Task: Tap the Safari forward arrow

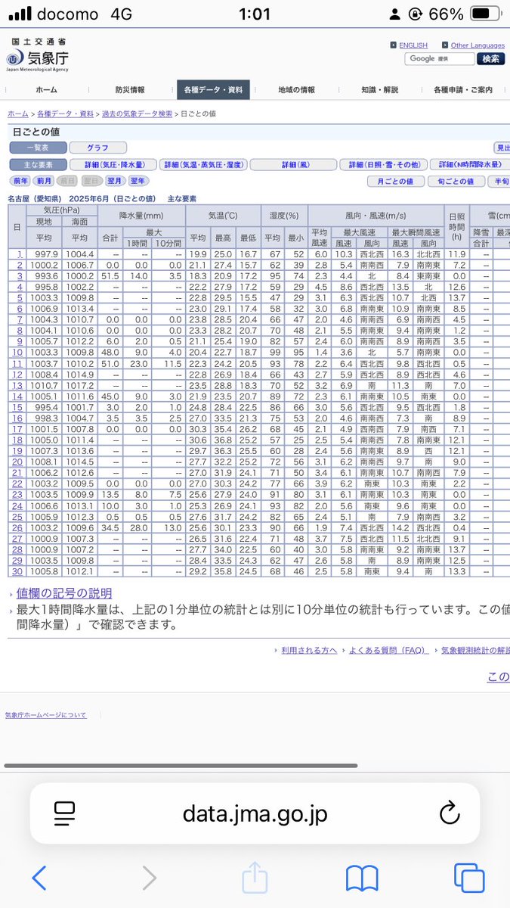Action: (150, 878)
